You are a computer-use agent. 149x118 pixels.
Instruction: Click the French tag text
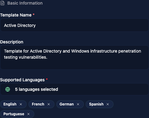coord(38,104)
